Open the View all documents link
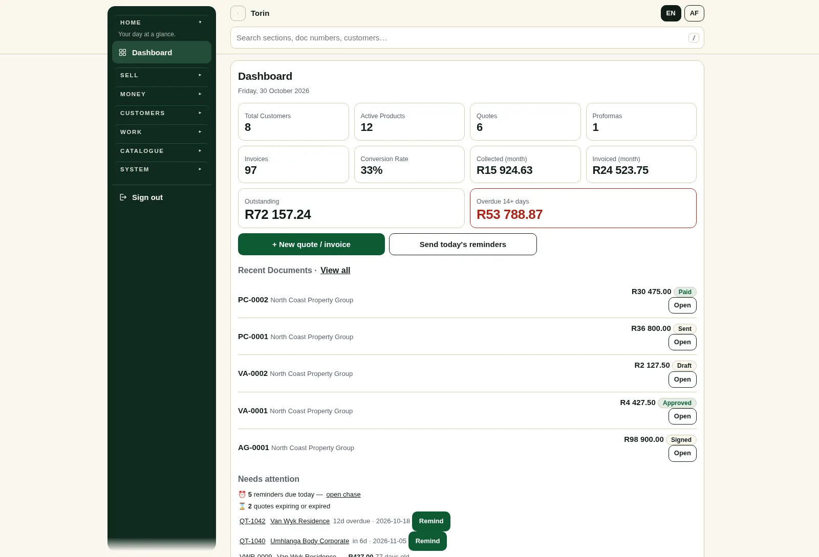The width and height of the screenshot is (819, 557). [335, 271]
